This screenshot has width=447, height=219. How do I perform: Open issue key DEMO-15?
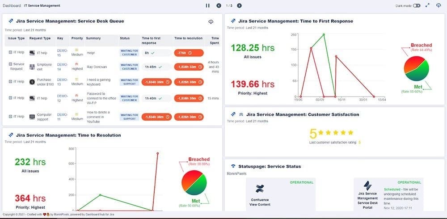pyautogui.click(x=62, y=52)
